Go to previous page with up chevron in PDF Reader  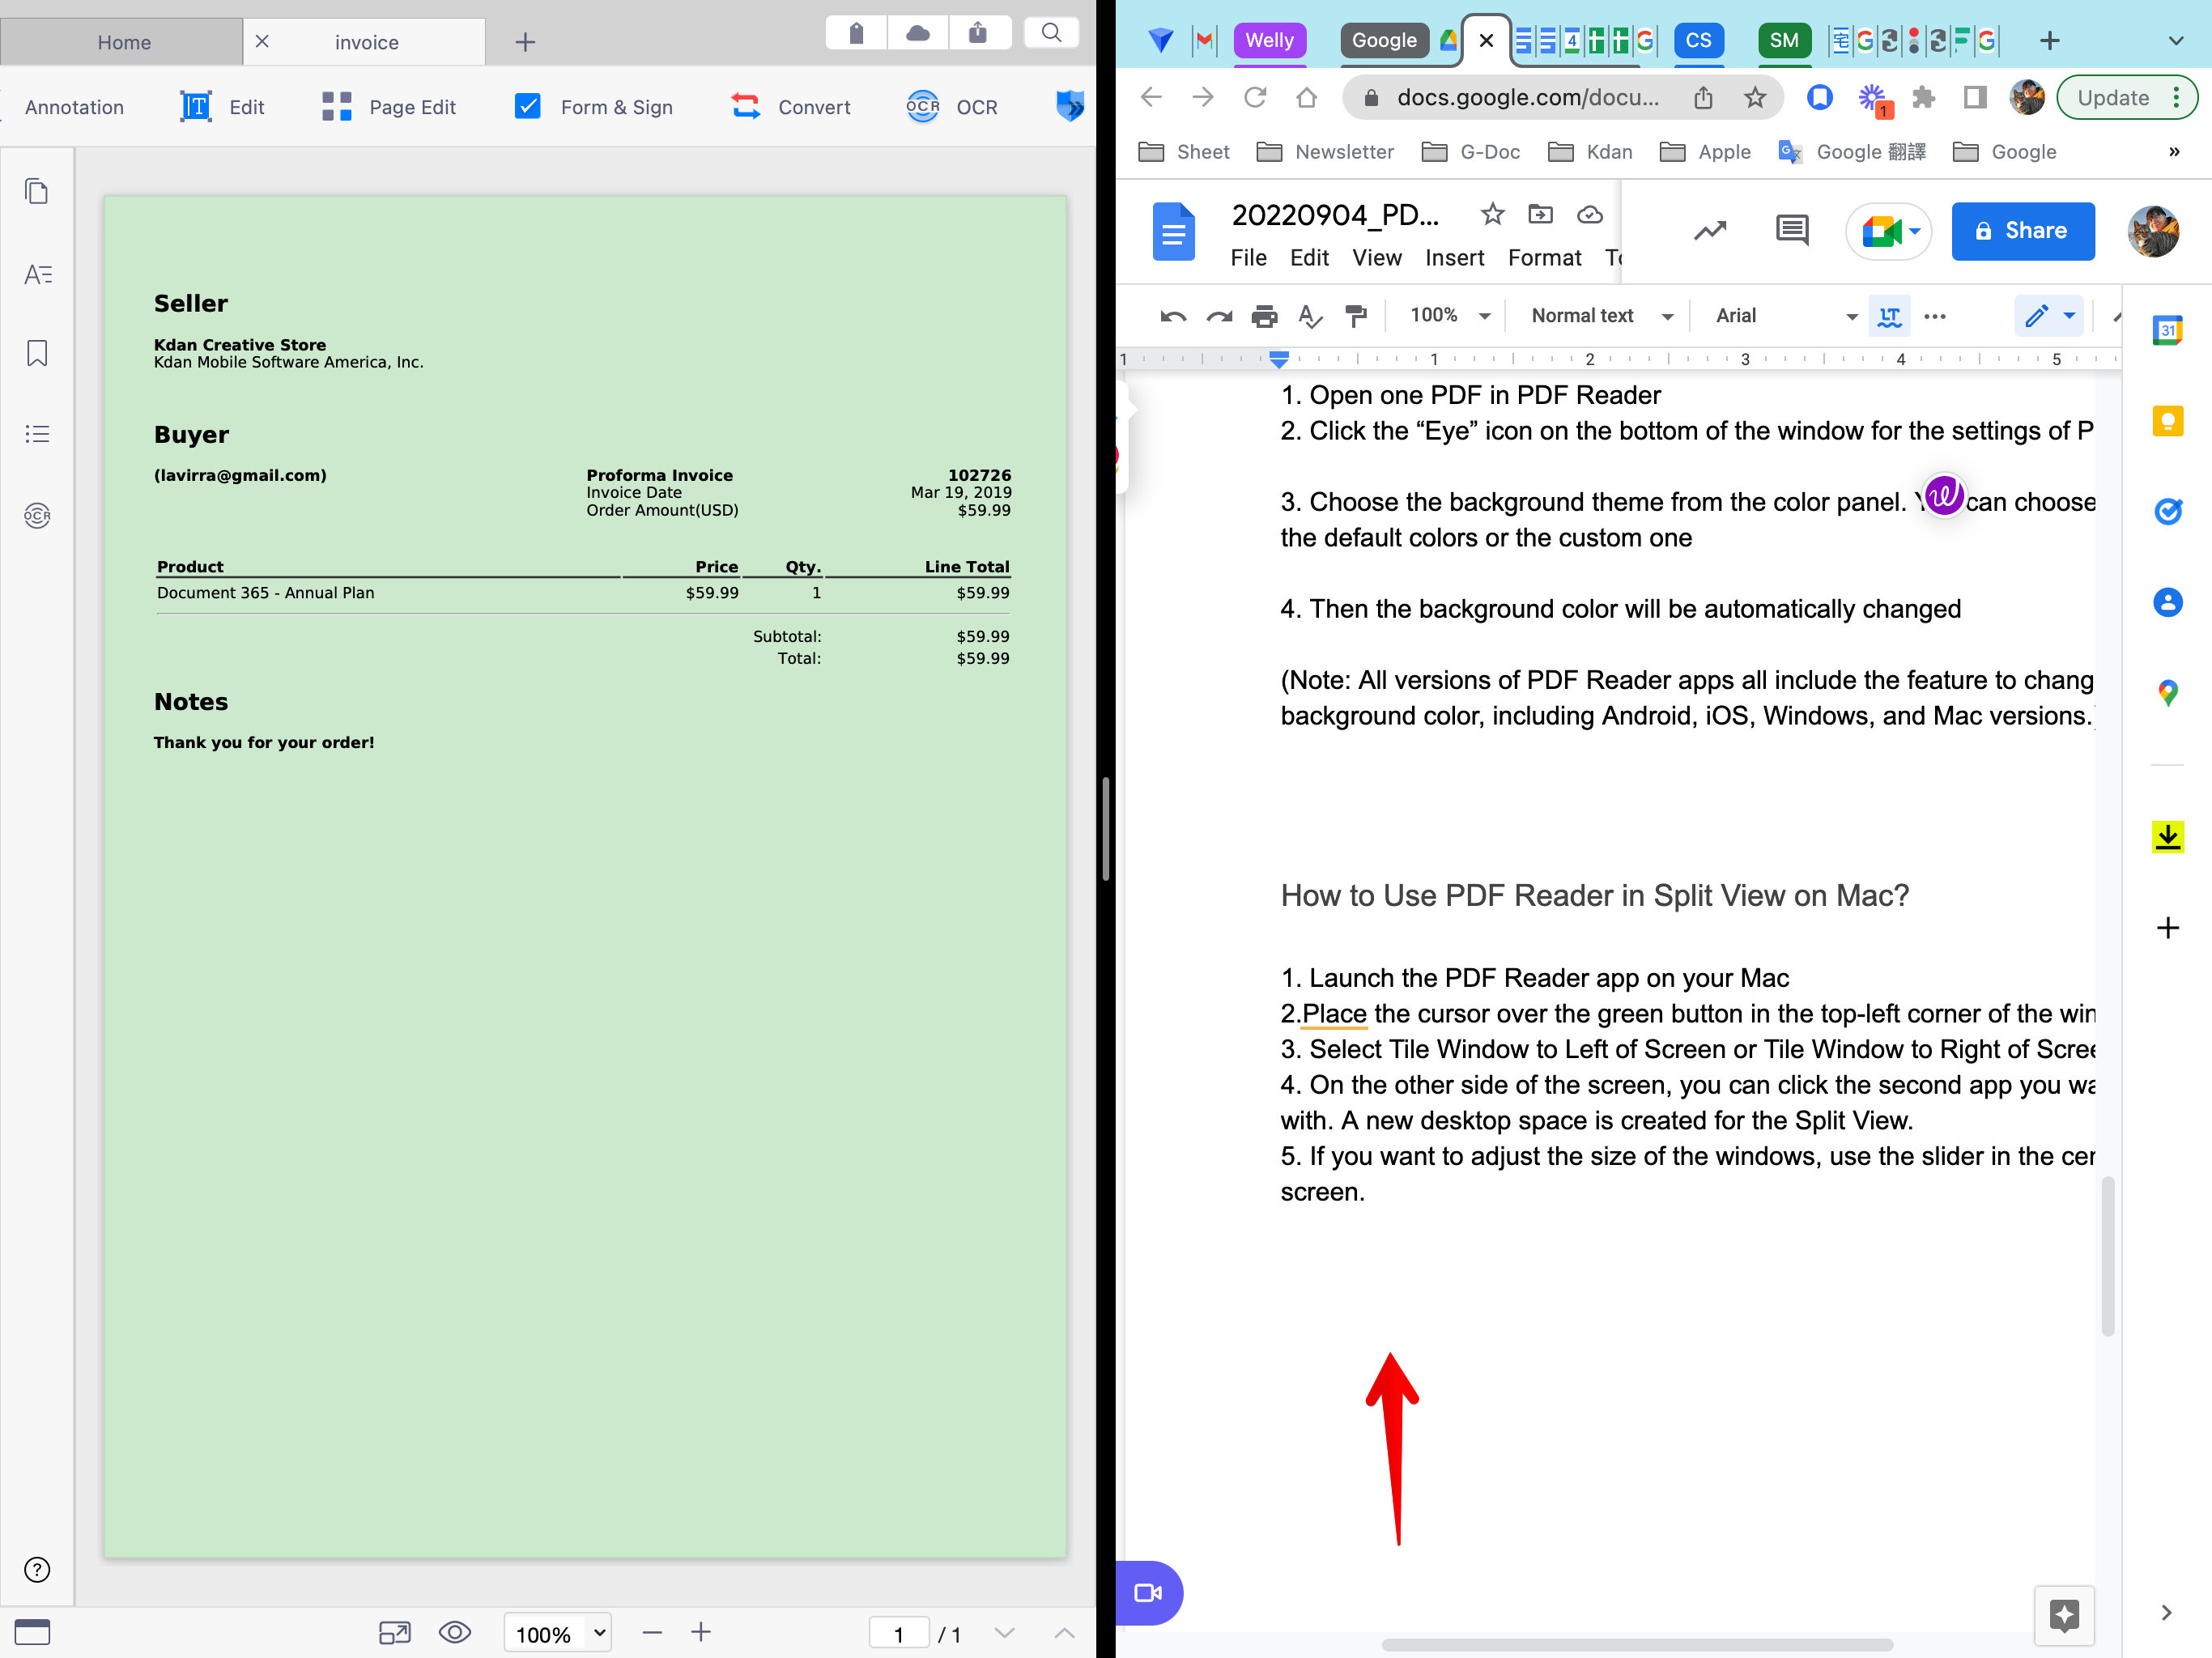click(x=1065, y=1633)
